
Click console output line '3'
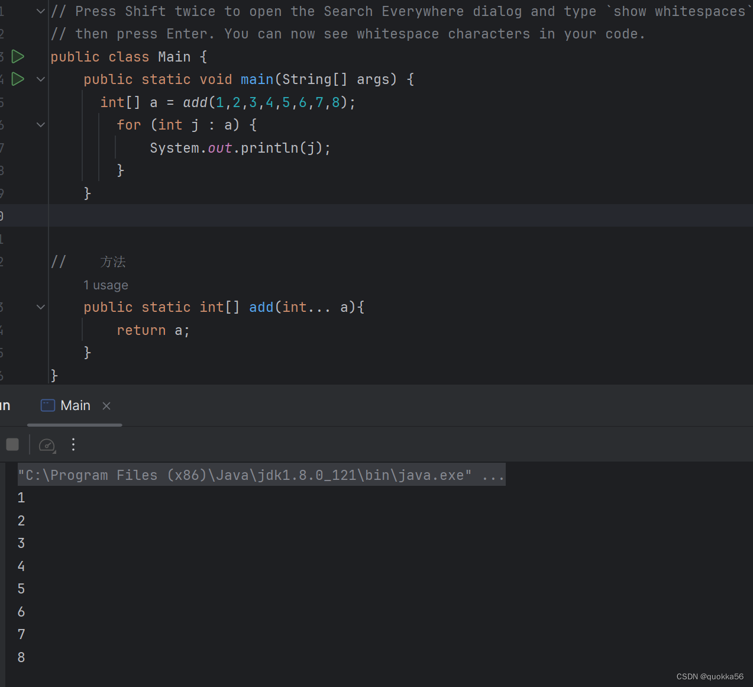(x=21, y=543)
